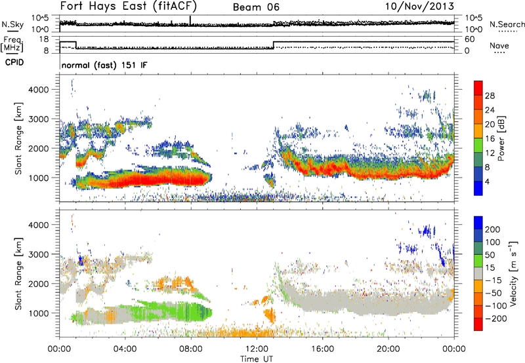Select the 'Beam 06' label
The image size is (525, 363).
pyautogui.click(x=256, y=7)
